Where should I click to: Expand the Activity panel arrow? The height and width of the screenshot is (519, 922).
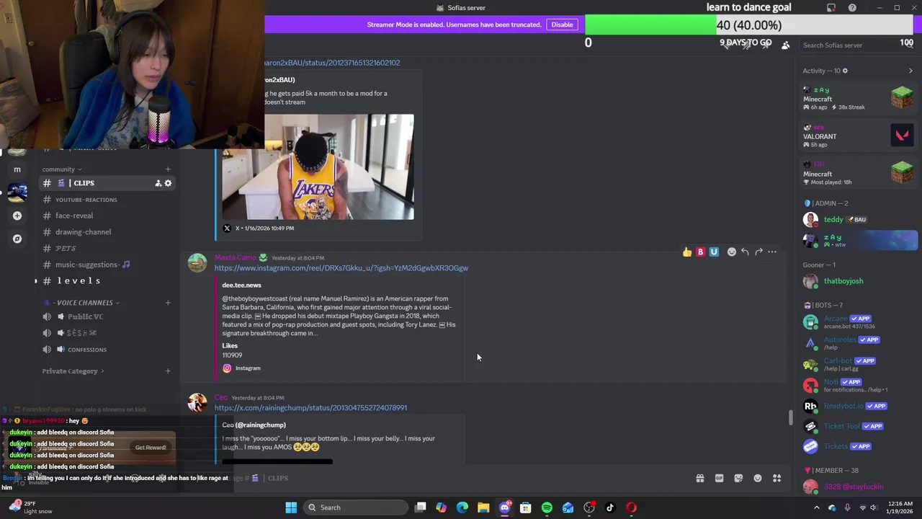[x=910, y=71]
